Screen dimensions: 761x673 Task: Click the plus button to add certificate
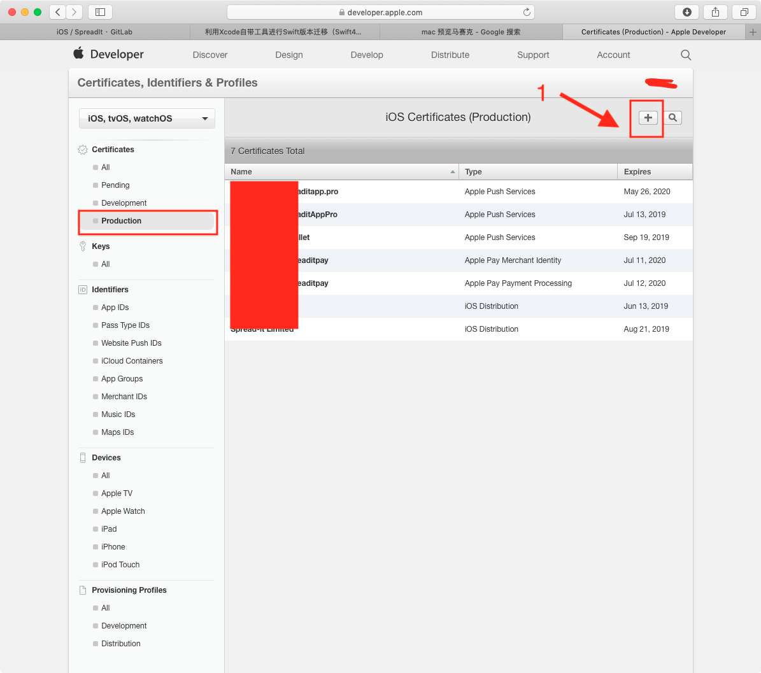coord(648,118)
